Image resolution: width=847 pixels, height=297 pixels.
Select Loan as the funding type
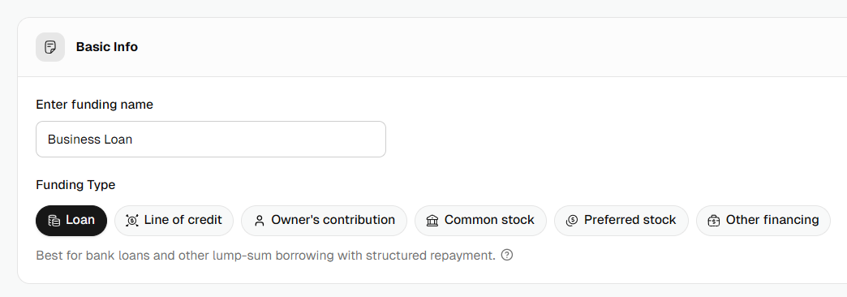(x=71, y=221)
